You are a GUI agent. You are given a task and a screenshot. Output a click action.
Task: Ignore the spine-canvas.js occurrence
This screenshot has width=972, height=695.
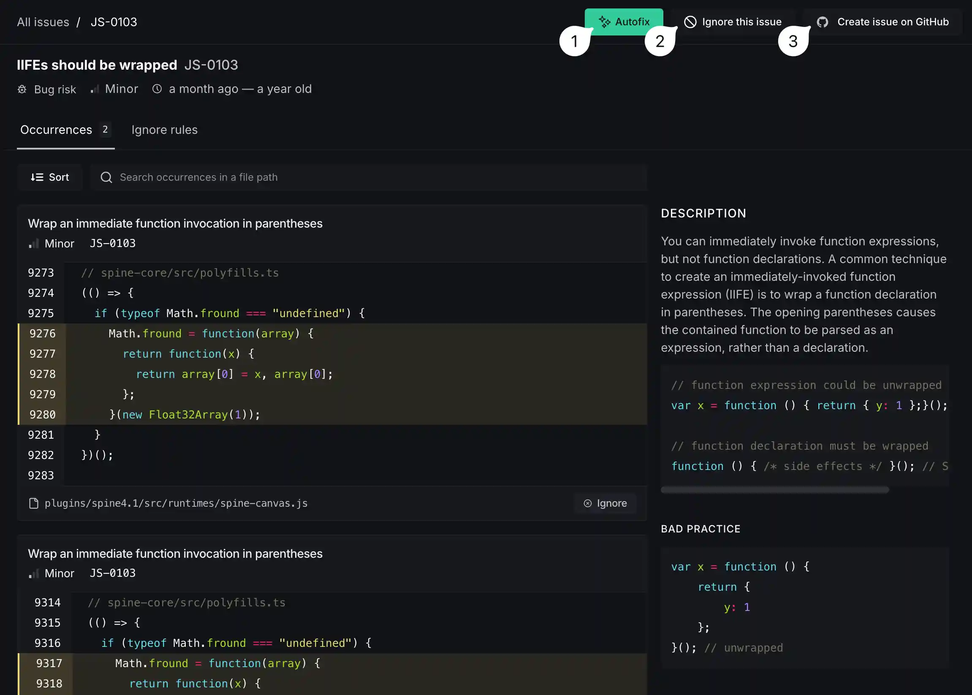pyautogui.click(x=605, y=503)
